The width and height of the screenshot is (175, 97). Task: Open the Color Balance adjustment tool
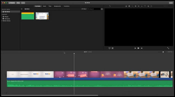coord(126,6)
